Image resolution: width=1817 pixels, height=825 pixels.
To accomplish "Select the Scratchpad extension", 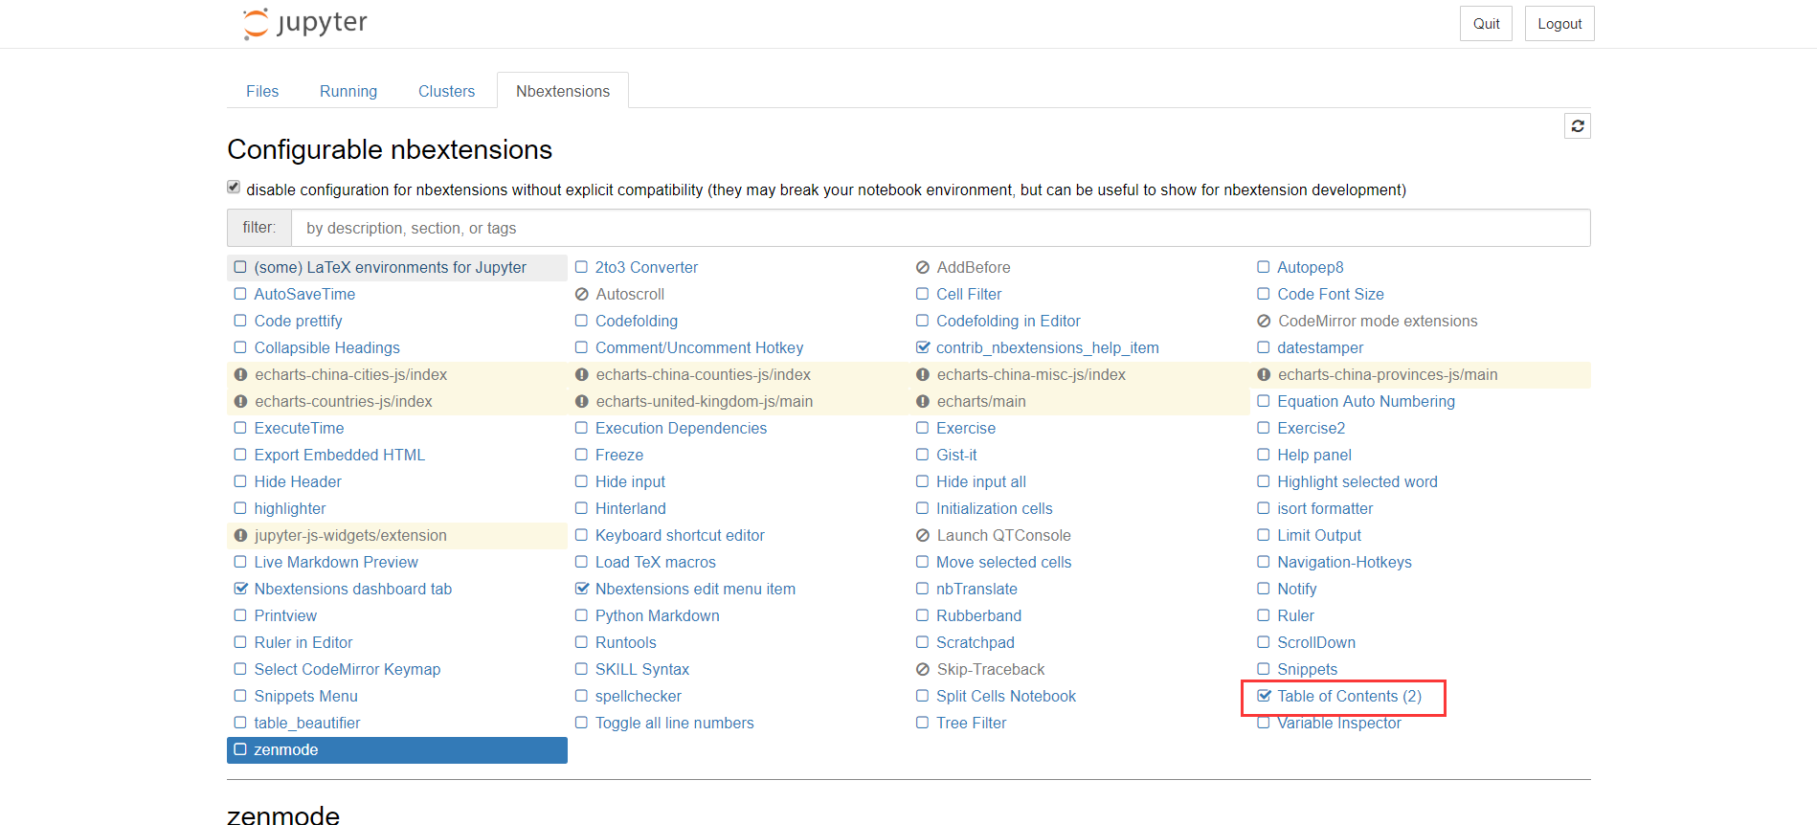I will [x=976, y=643].
